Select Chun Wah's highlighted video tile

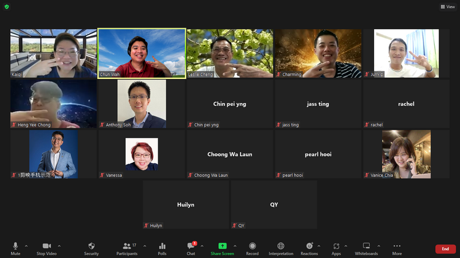coord(141,54)
